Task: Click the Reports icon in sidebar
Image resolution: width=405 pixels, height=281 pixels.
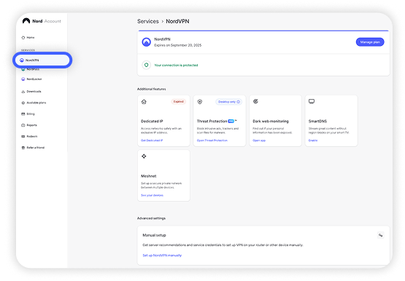Action: tap(23, 125)
